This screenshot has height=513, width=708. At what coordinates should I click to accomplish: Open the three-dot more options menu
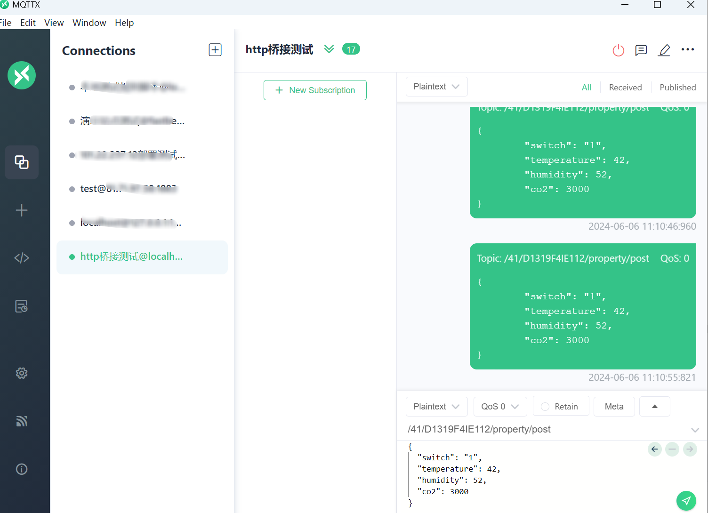click(x=687, y=49)
